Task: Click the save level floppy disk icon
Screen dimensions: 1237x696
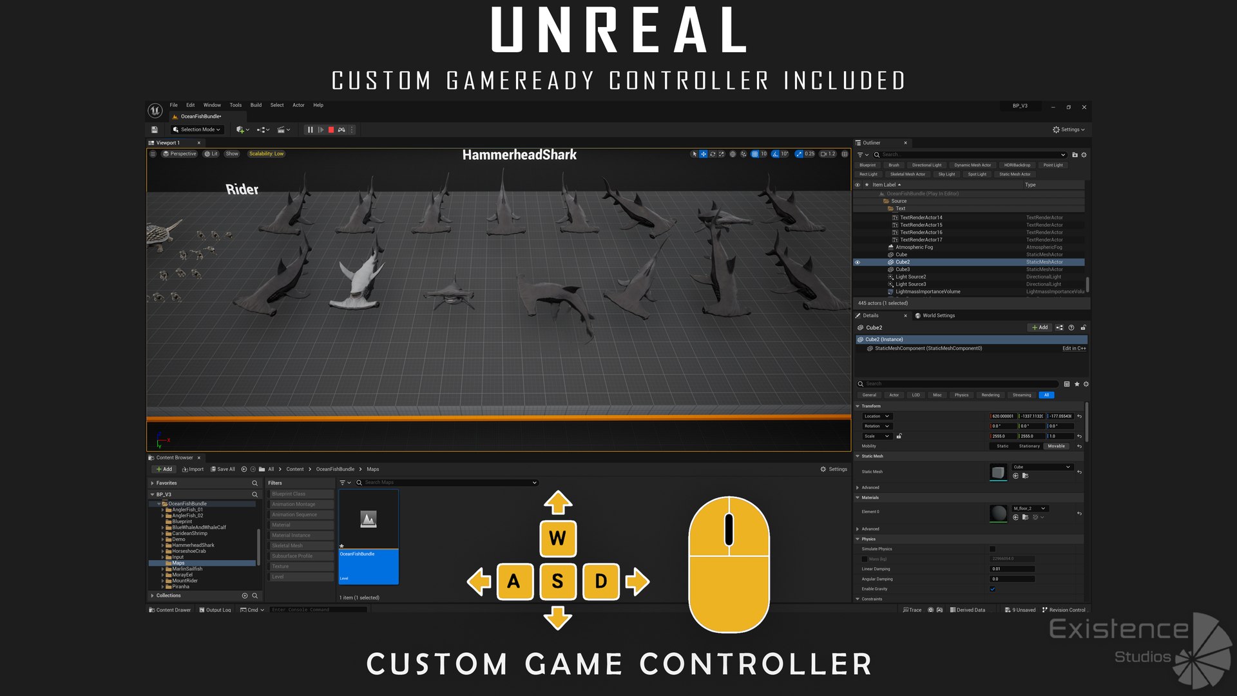Action: tap(155, 130)
